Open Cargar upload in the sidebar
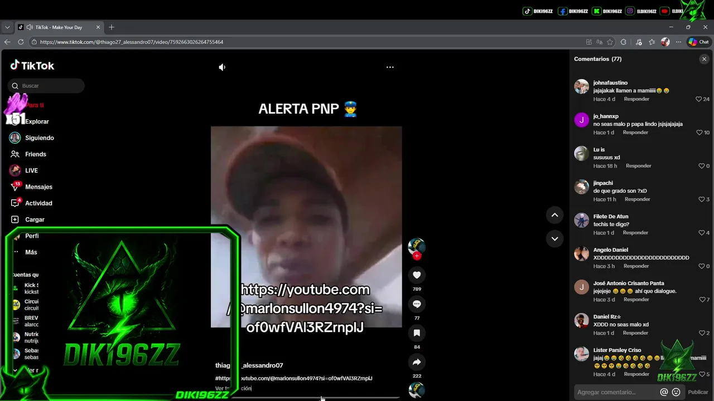Viewport: 714px width, 401px height. 35,219
